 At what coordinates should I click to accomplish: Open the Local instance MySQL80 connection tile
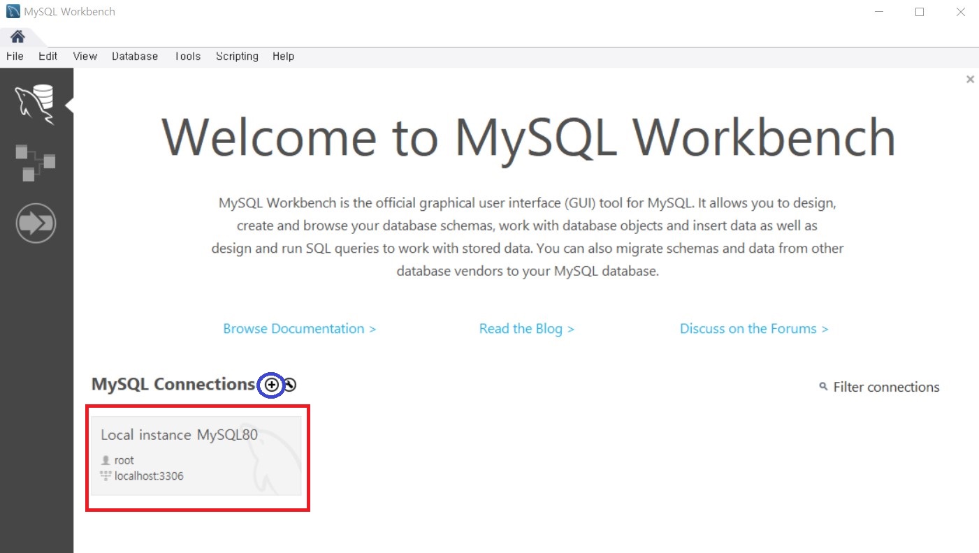(x=196, y=456)
